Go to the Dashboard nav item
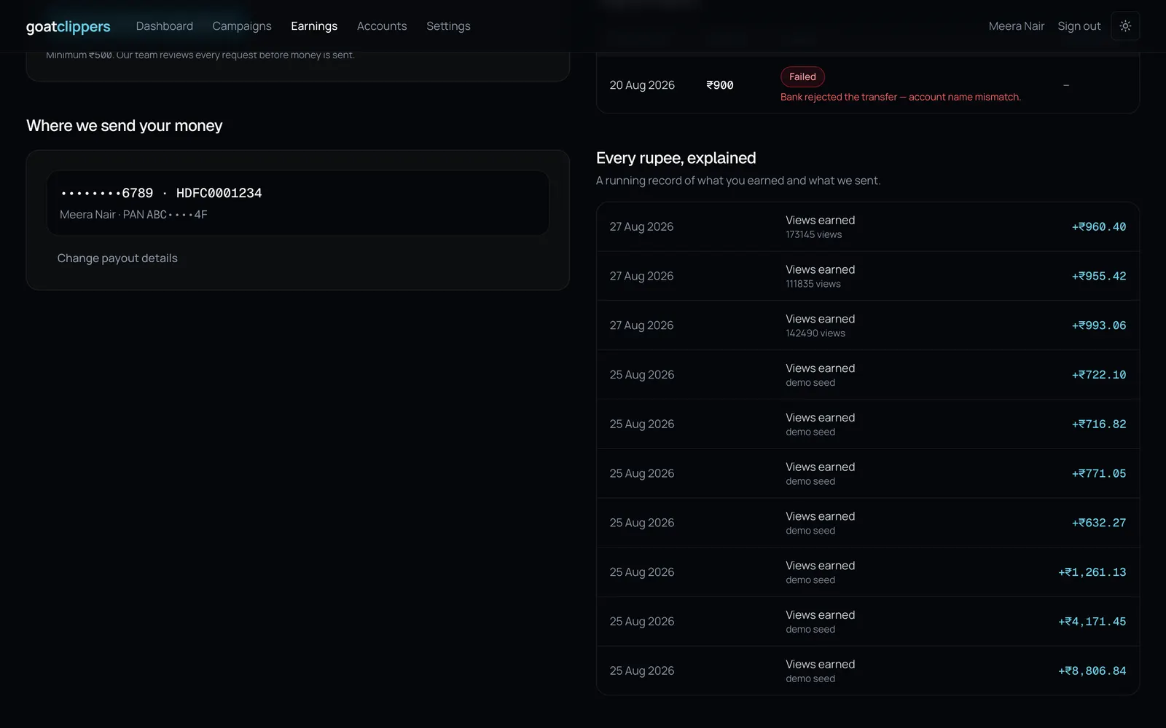The image size is (1166, 728). coord(165,26)
